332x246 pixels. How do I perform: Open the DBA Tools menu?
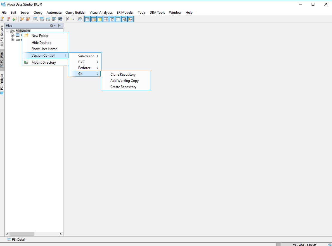[x=157, y=13]
